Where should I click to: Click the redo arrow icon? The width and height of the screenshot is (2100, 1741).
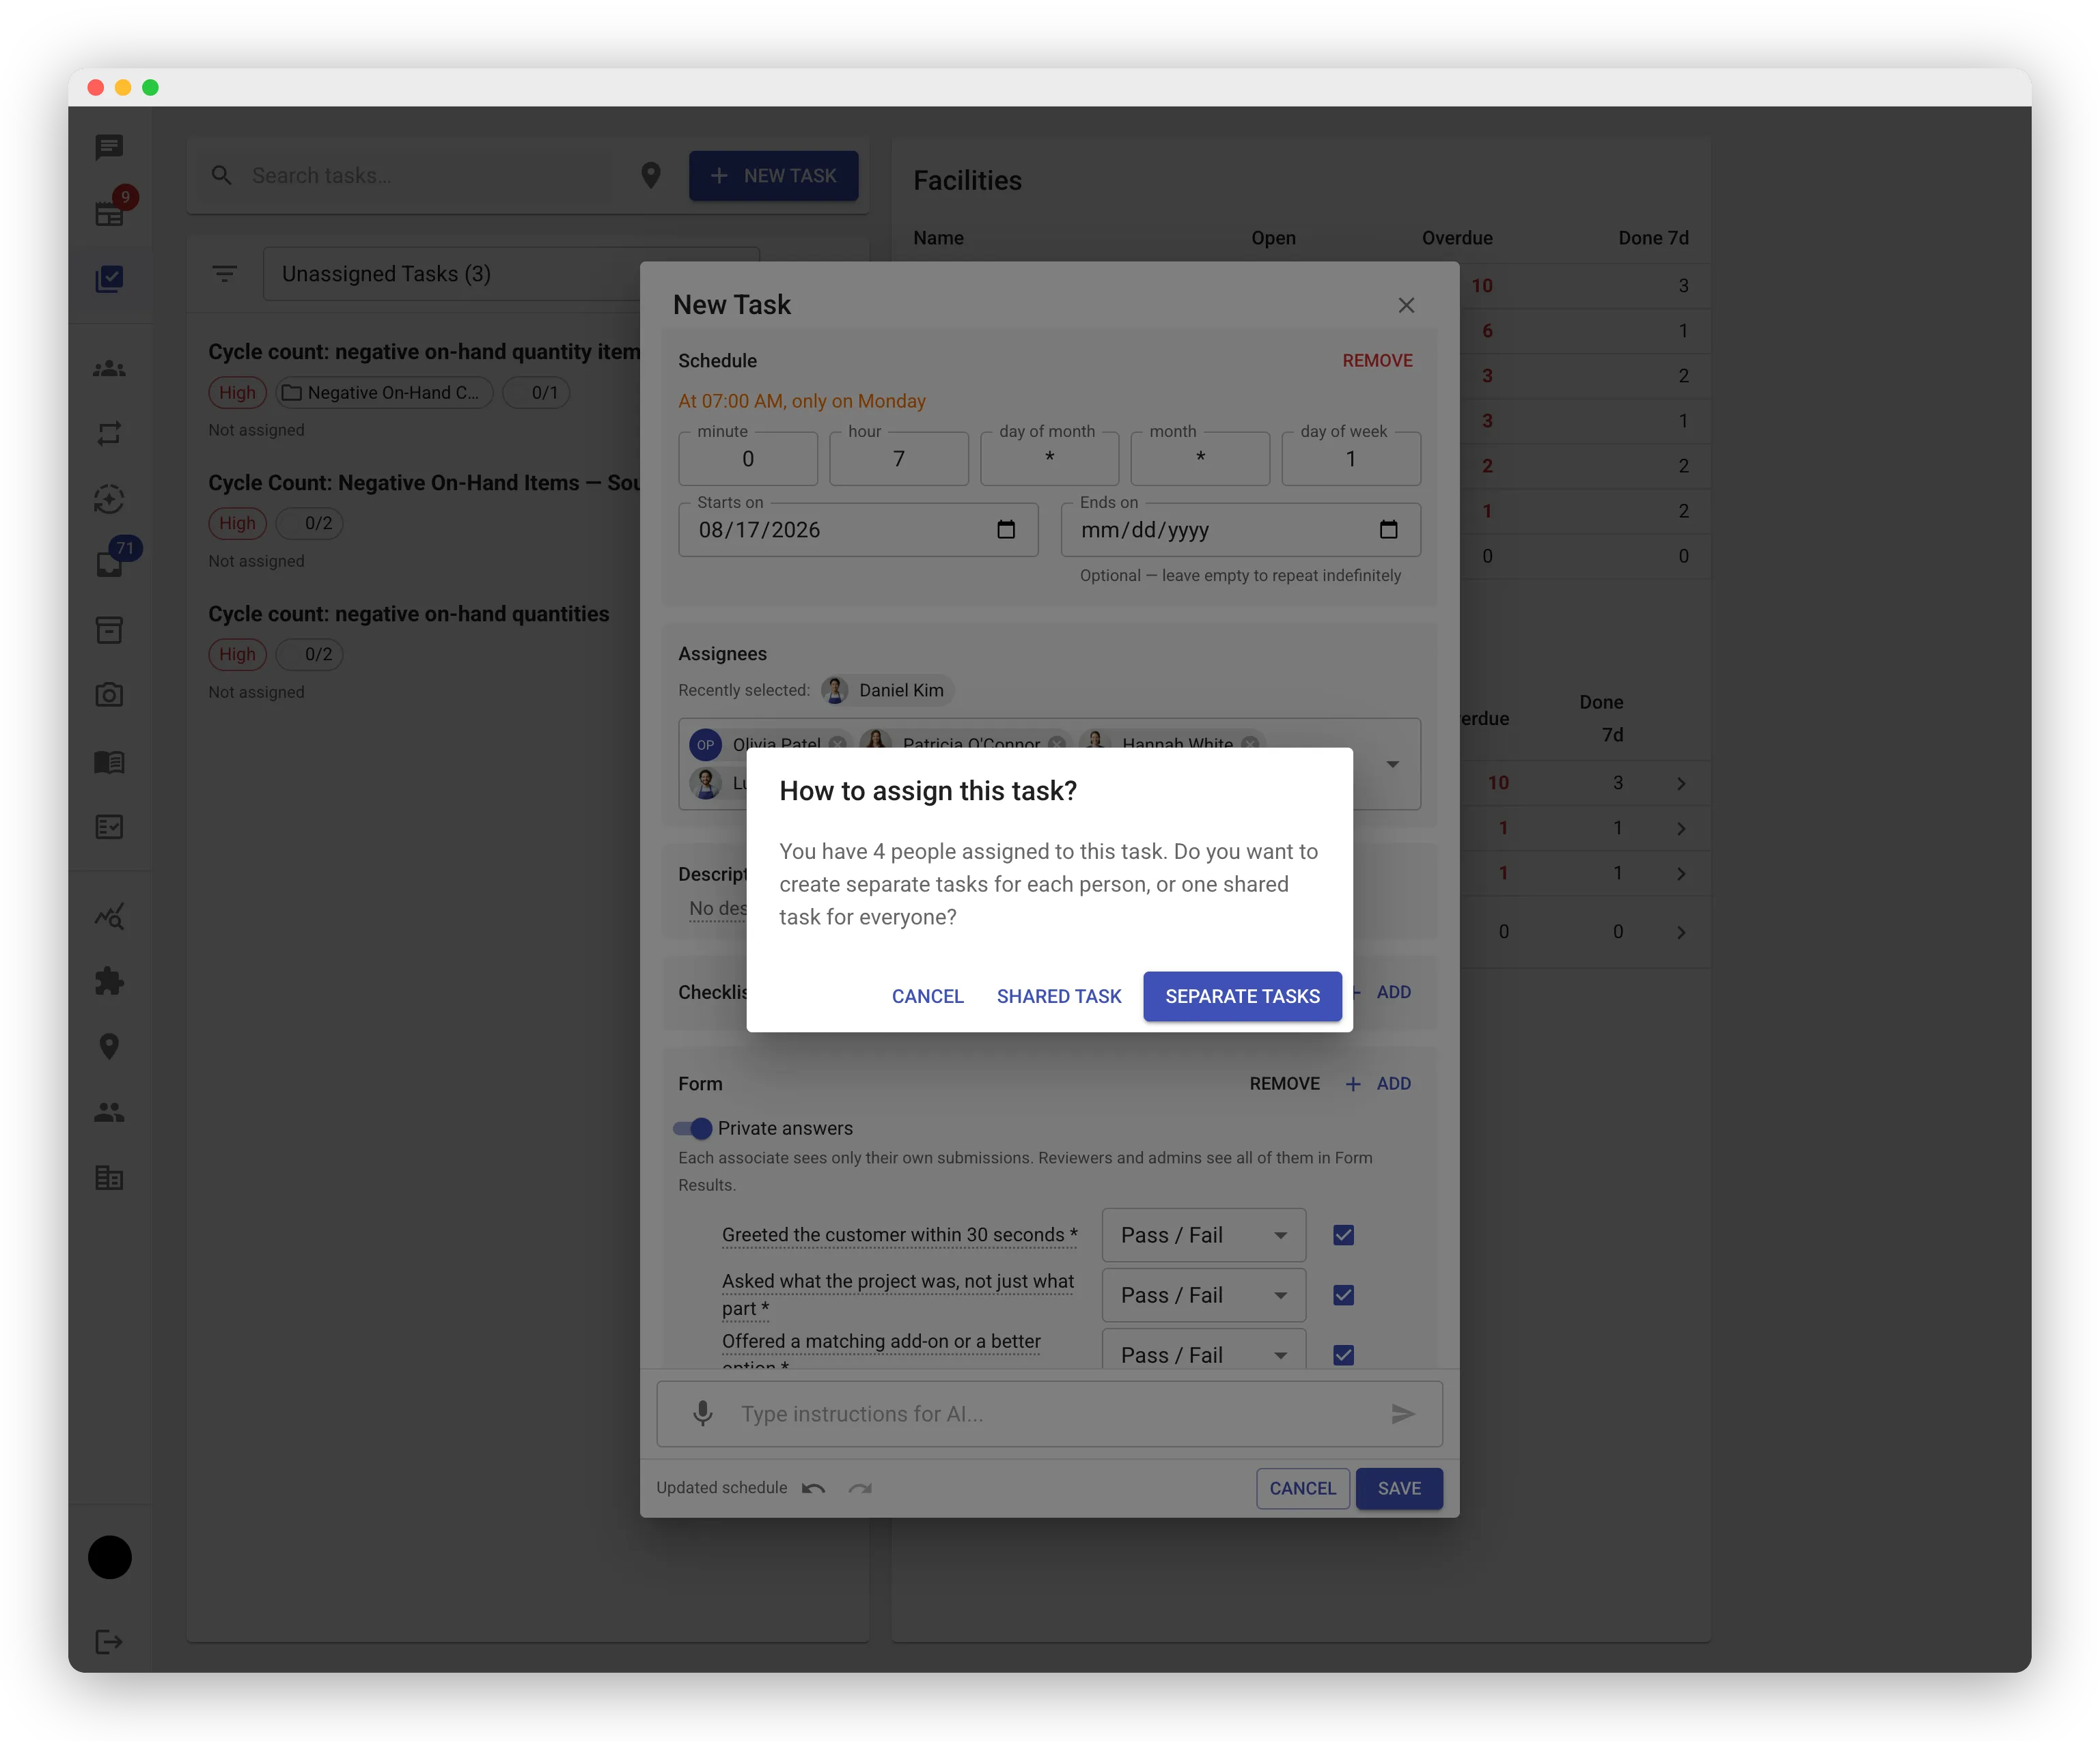[x=860, y=1488]
